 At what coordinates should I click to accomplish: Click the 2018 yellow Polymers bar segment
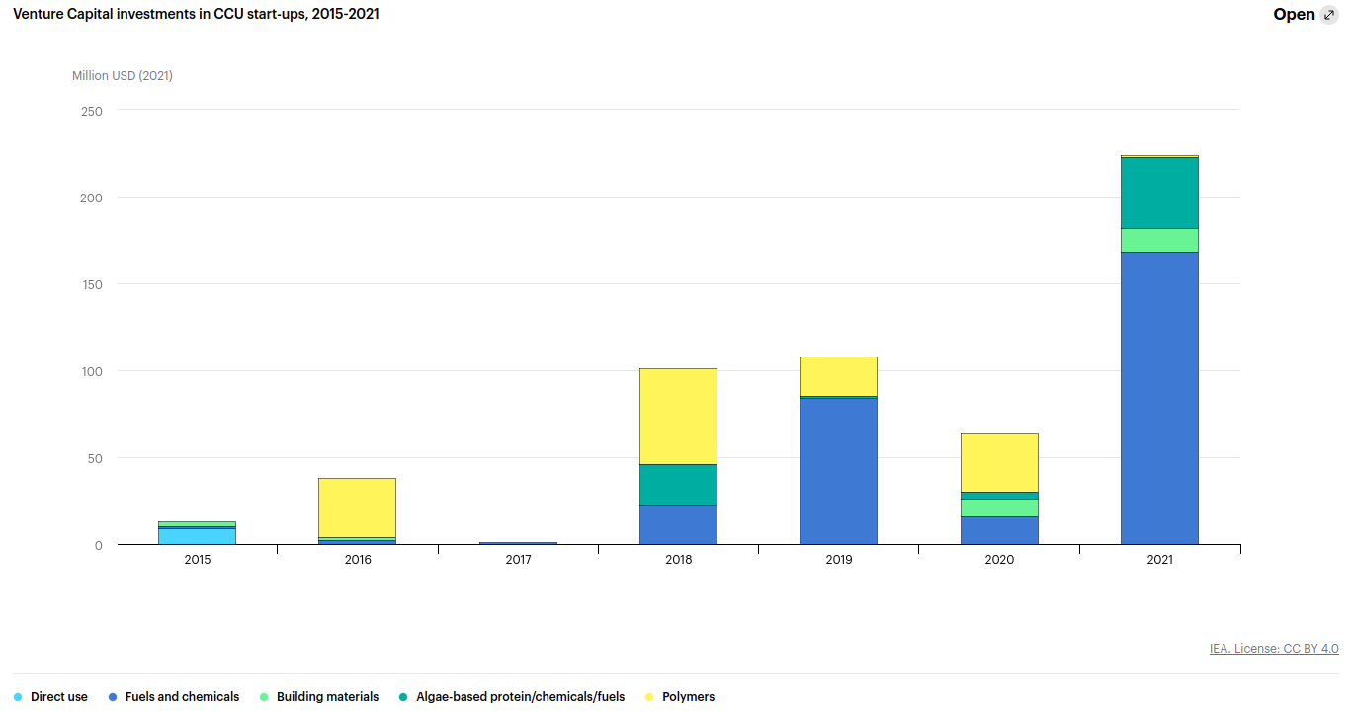[678, 416]
